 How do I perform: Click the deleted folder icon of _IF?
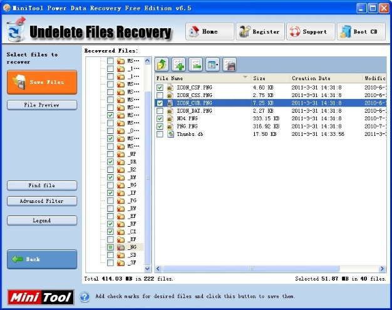(121, 193)
